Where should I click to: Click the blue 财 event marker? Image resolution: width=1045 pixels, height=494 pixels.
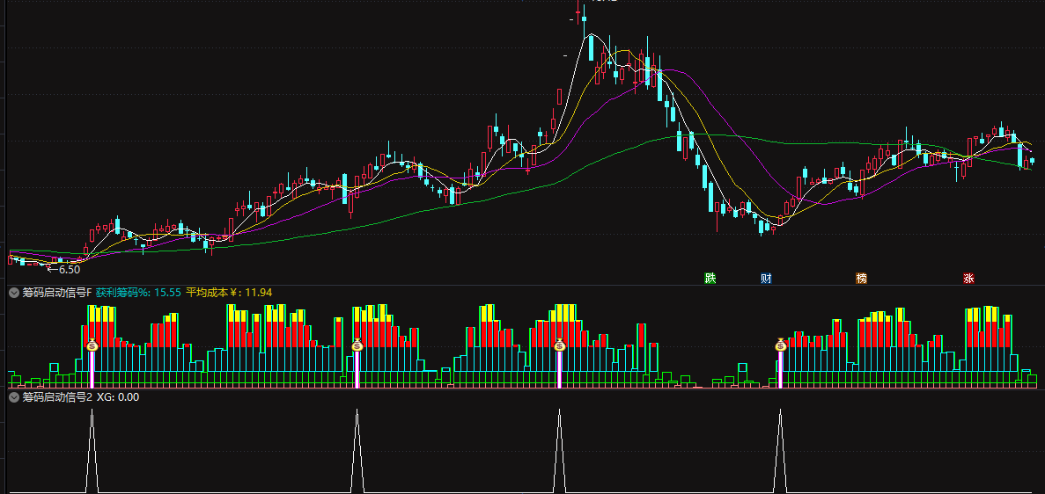(767, 279)
